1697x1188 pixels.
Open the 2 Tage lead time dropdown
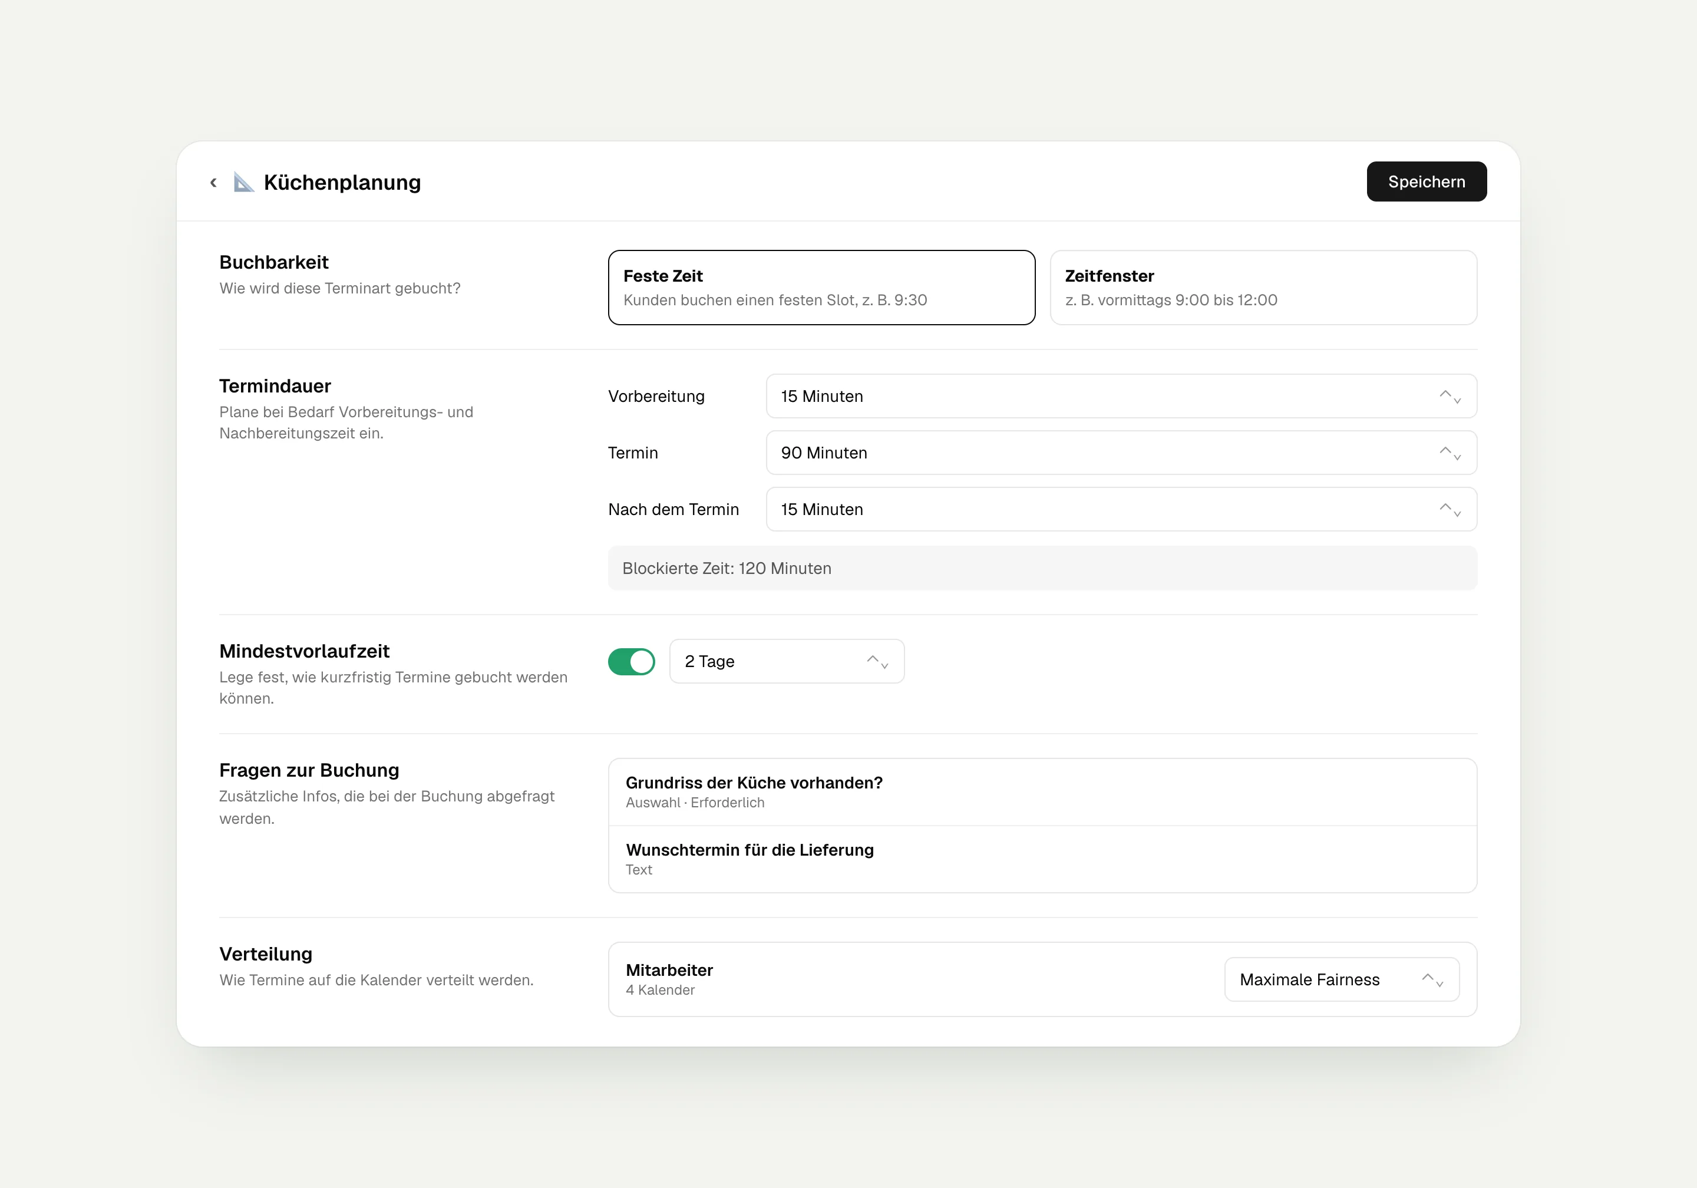(x=787, y=662)
